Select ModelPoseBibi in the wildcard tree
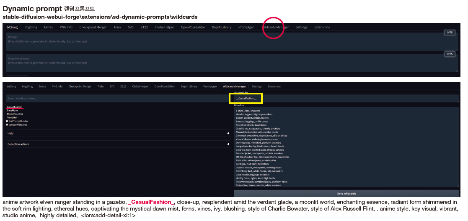Viewport: 468px width, 221px height. pos(15,114)
